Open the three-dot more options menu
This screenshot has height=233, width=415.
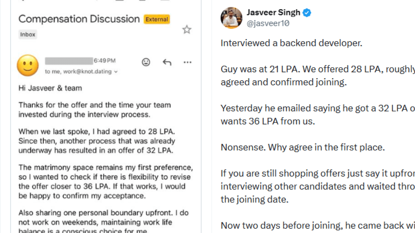(x=187, y=62)
